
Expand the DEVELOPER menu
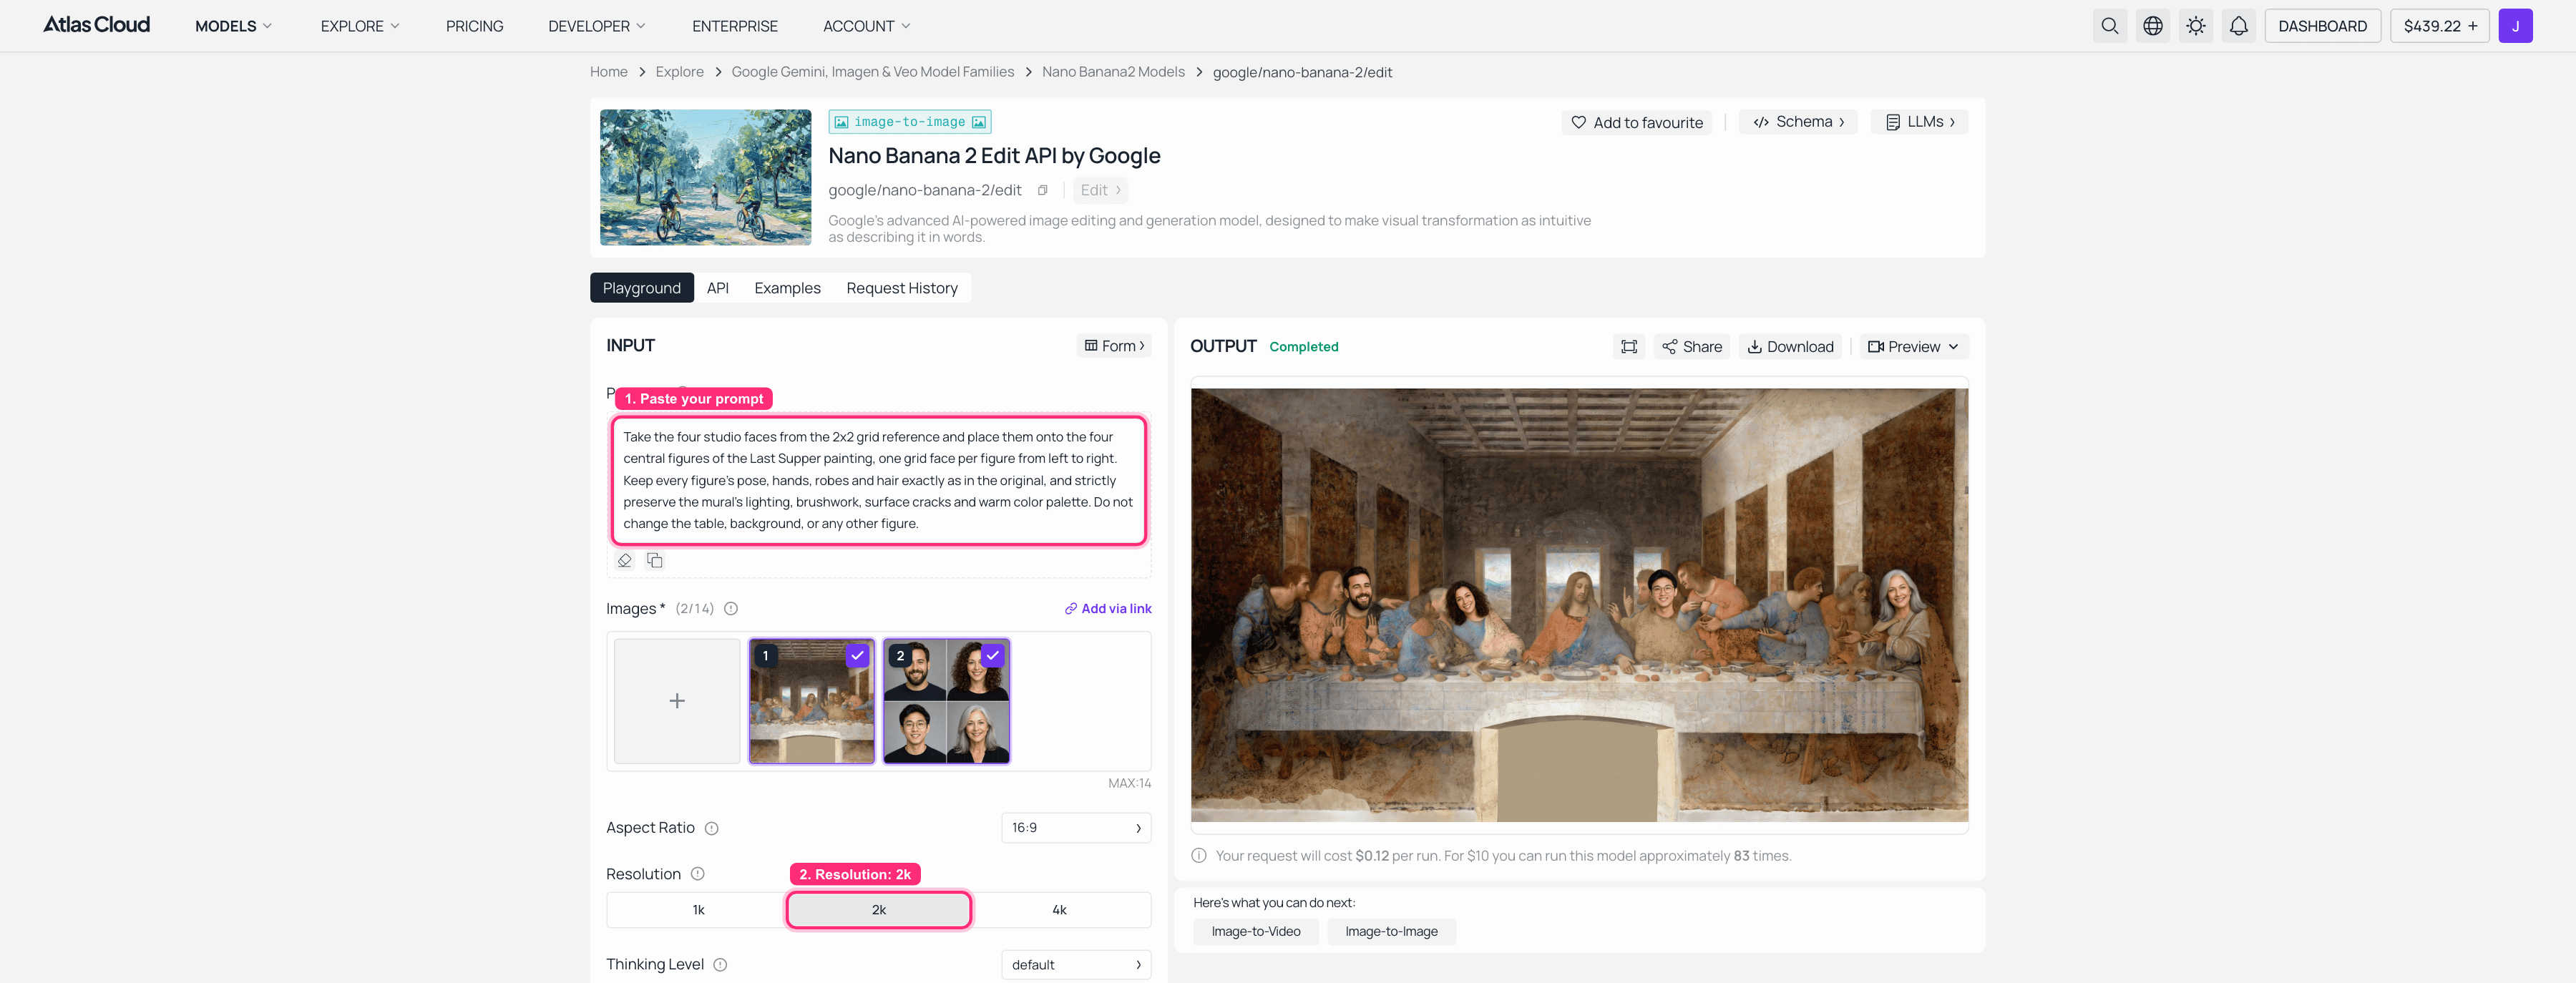(x=597, y=26)
